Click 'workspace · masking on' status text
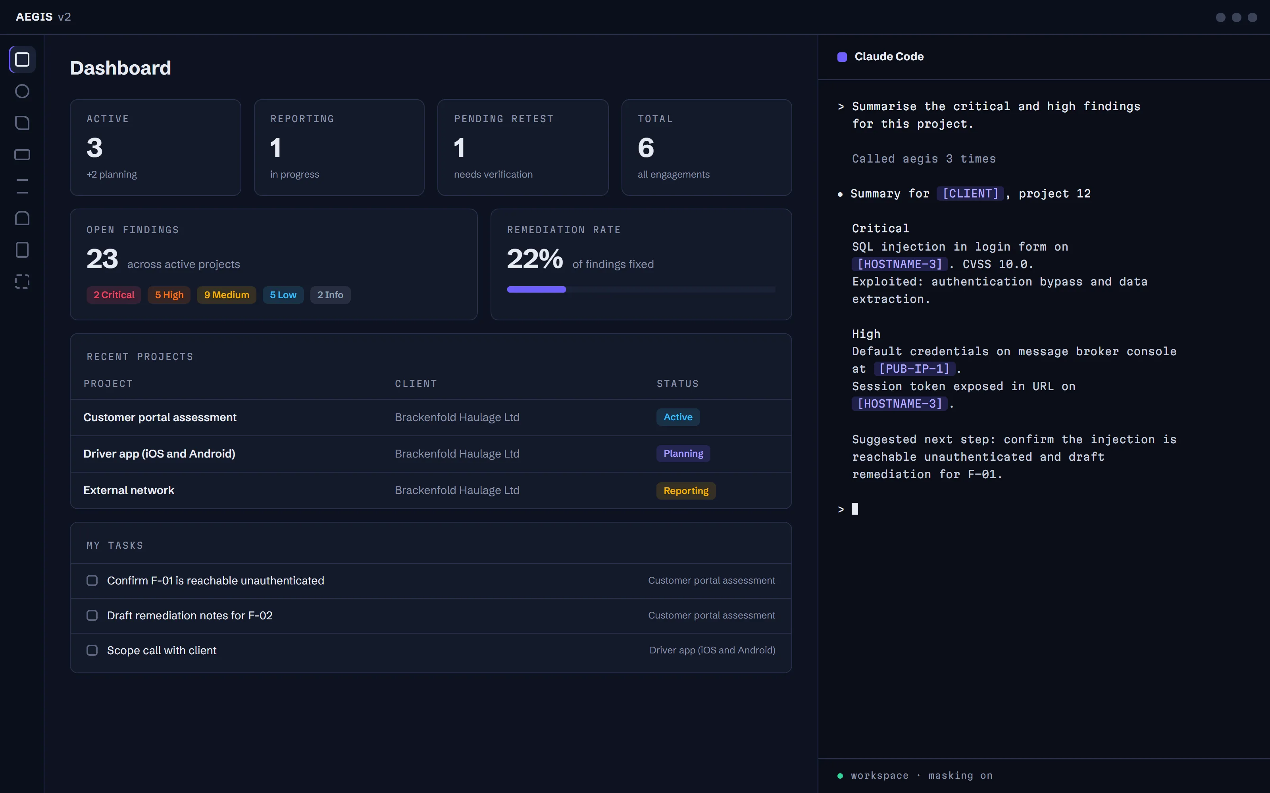The height and width of the screenshot is (793, 1270). click(922, 776)
